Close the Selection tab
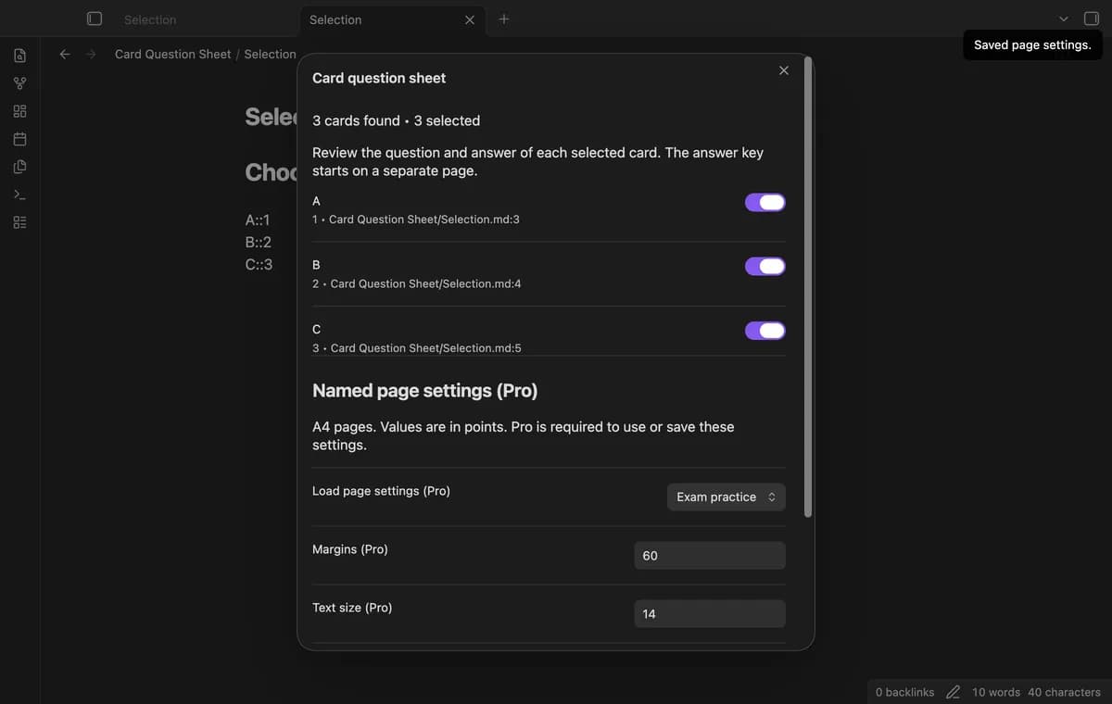Viewport: 1112px width, 704px height. [x=470, y=19]
